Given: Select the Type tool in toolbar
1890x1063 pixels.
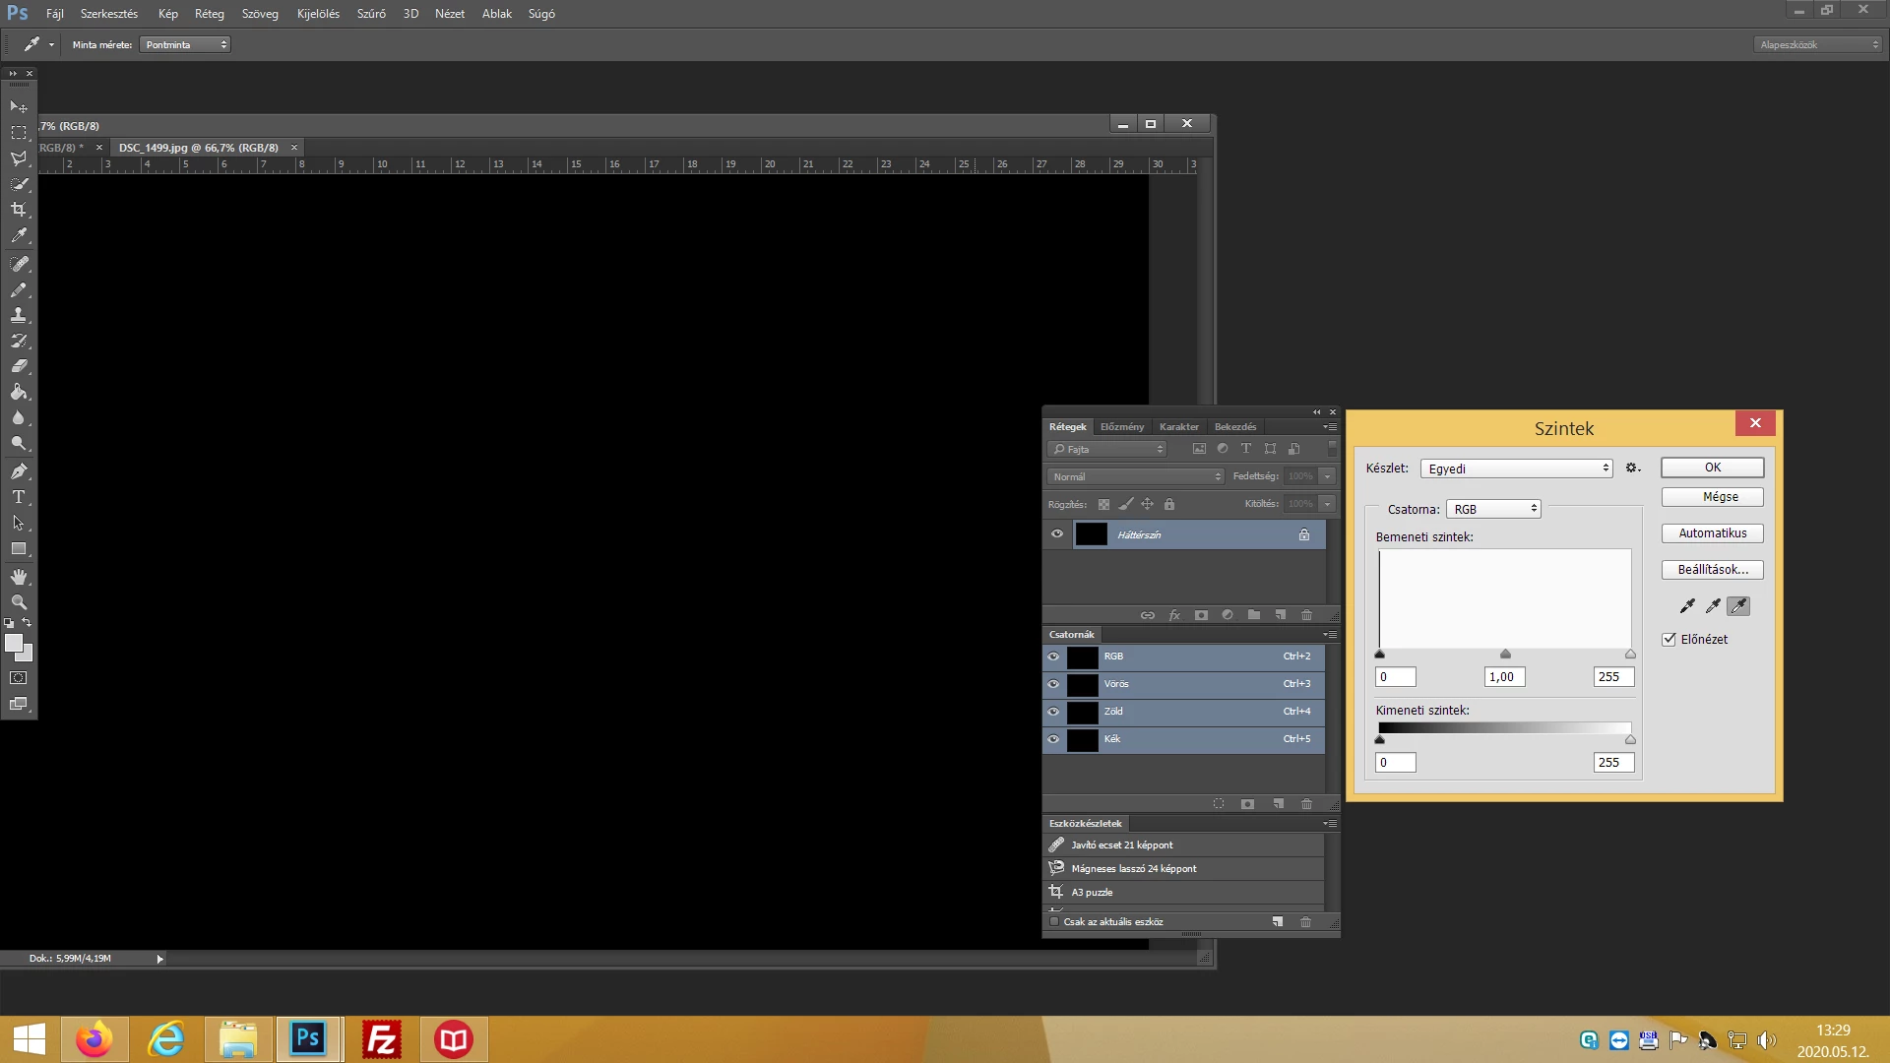Looking at the screenshot, I should pyautogui.click(x=19, y=497).
